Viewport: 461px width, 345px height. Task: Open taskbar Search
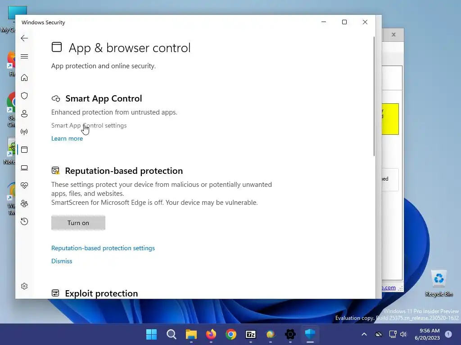(172, 334)
